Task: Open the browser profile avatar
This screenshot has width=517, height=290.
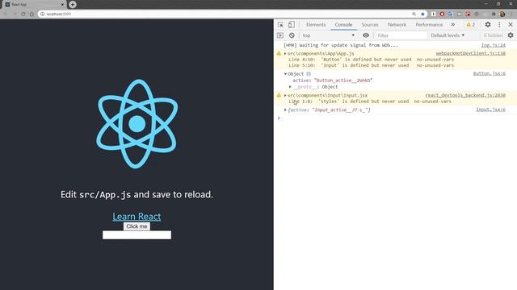Action: click(502, 14)
